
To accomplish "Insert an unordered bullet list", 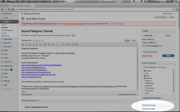I will 34,44.
